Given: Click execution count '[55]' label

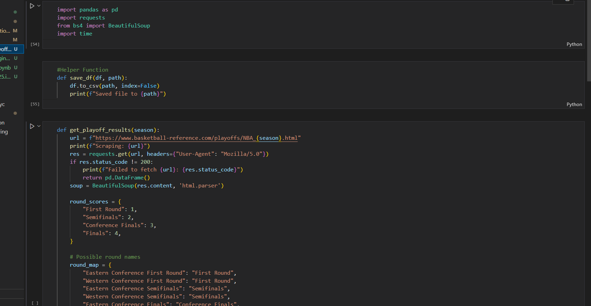Looking at the screenshot, I should 35,104.
